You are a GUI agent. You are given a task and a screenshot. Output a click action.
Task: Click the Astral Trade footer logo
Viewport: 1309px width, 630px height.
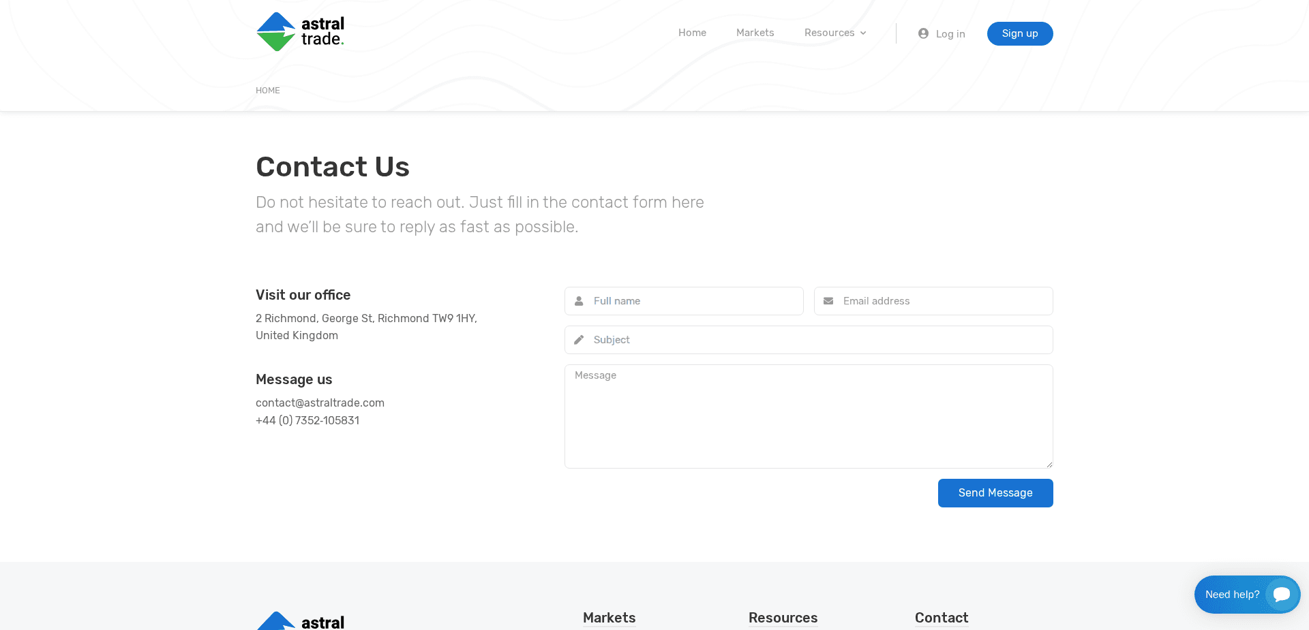[300, 620]
